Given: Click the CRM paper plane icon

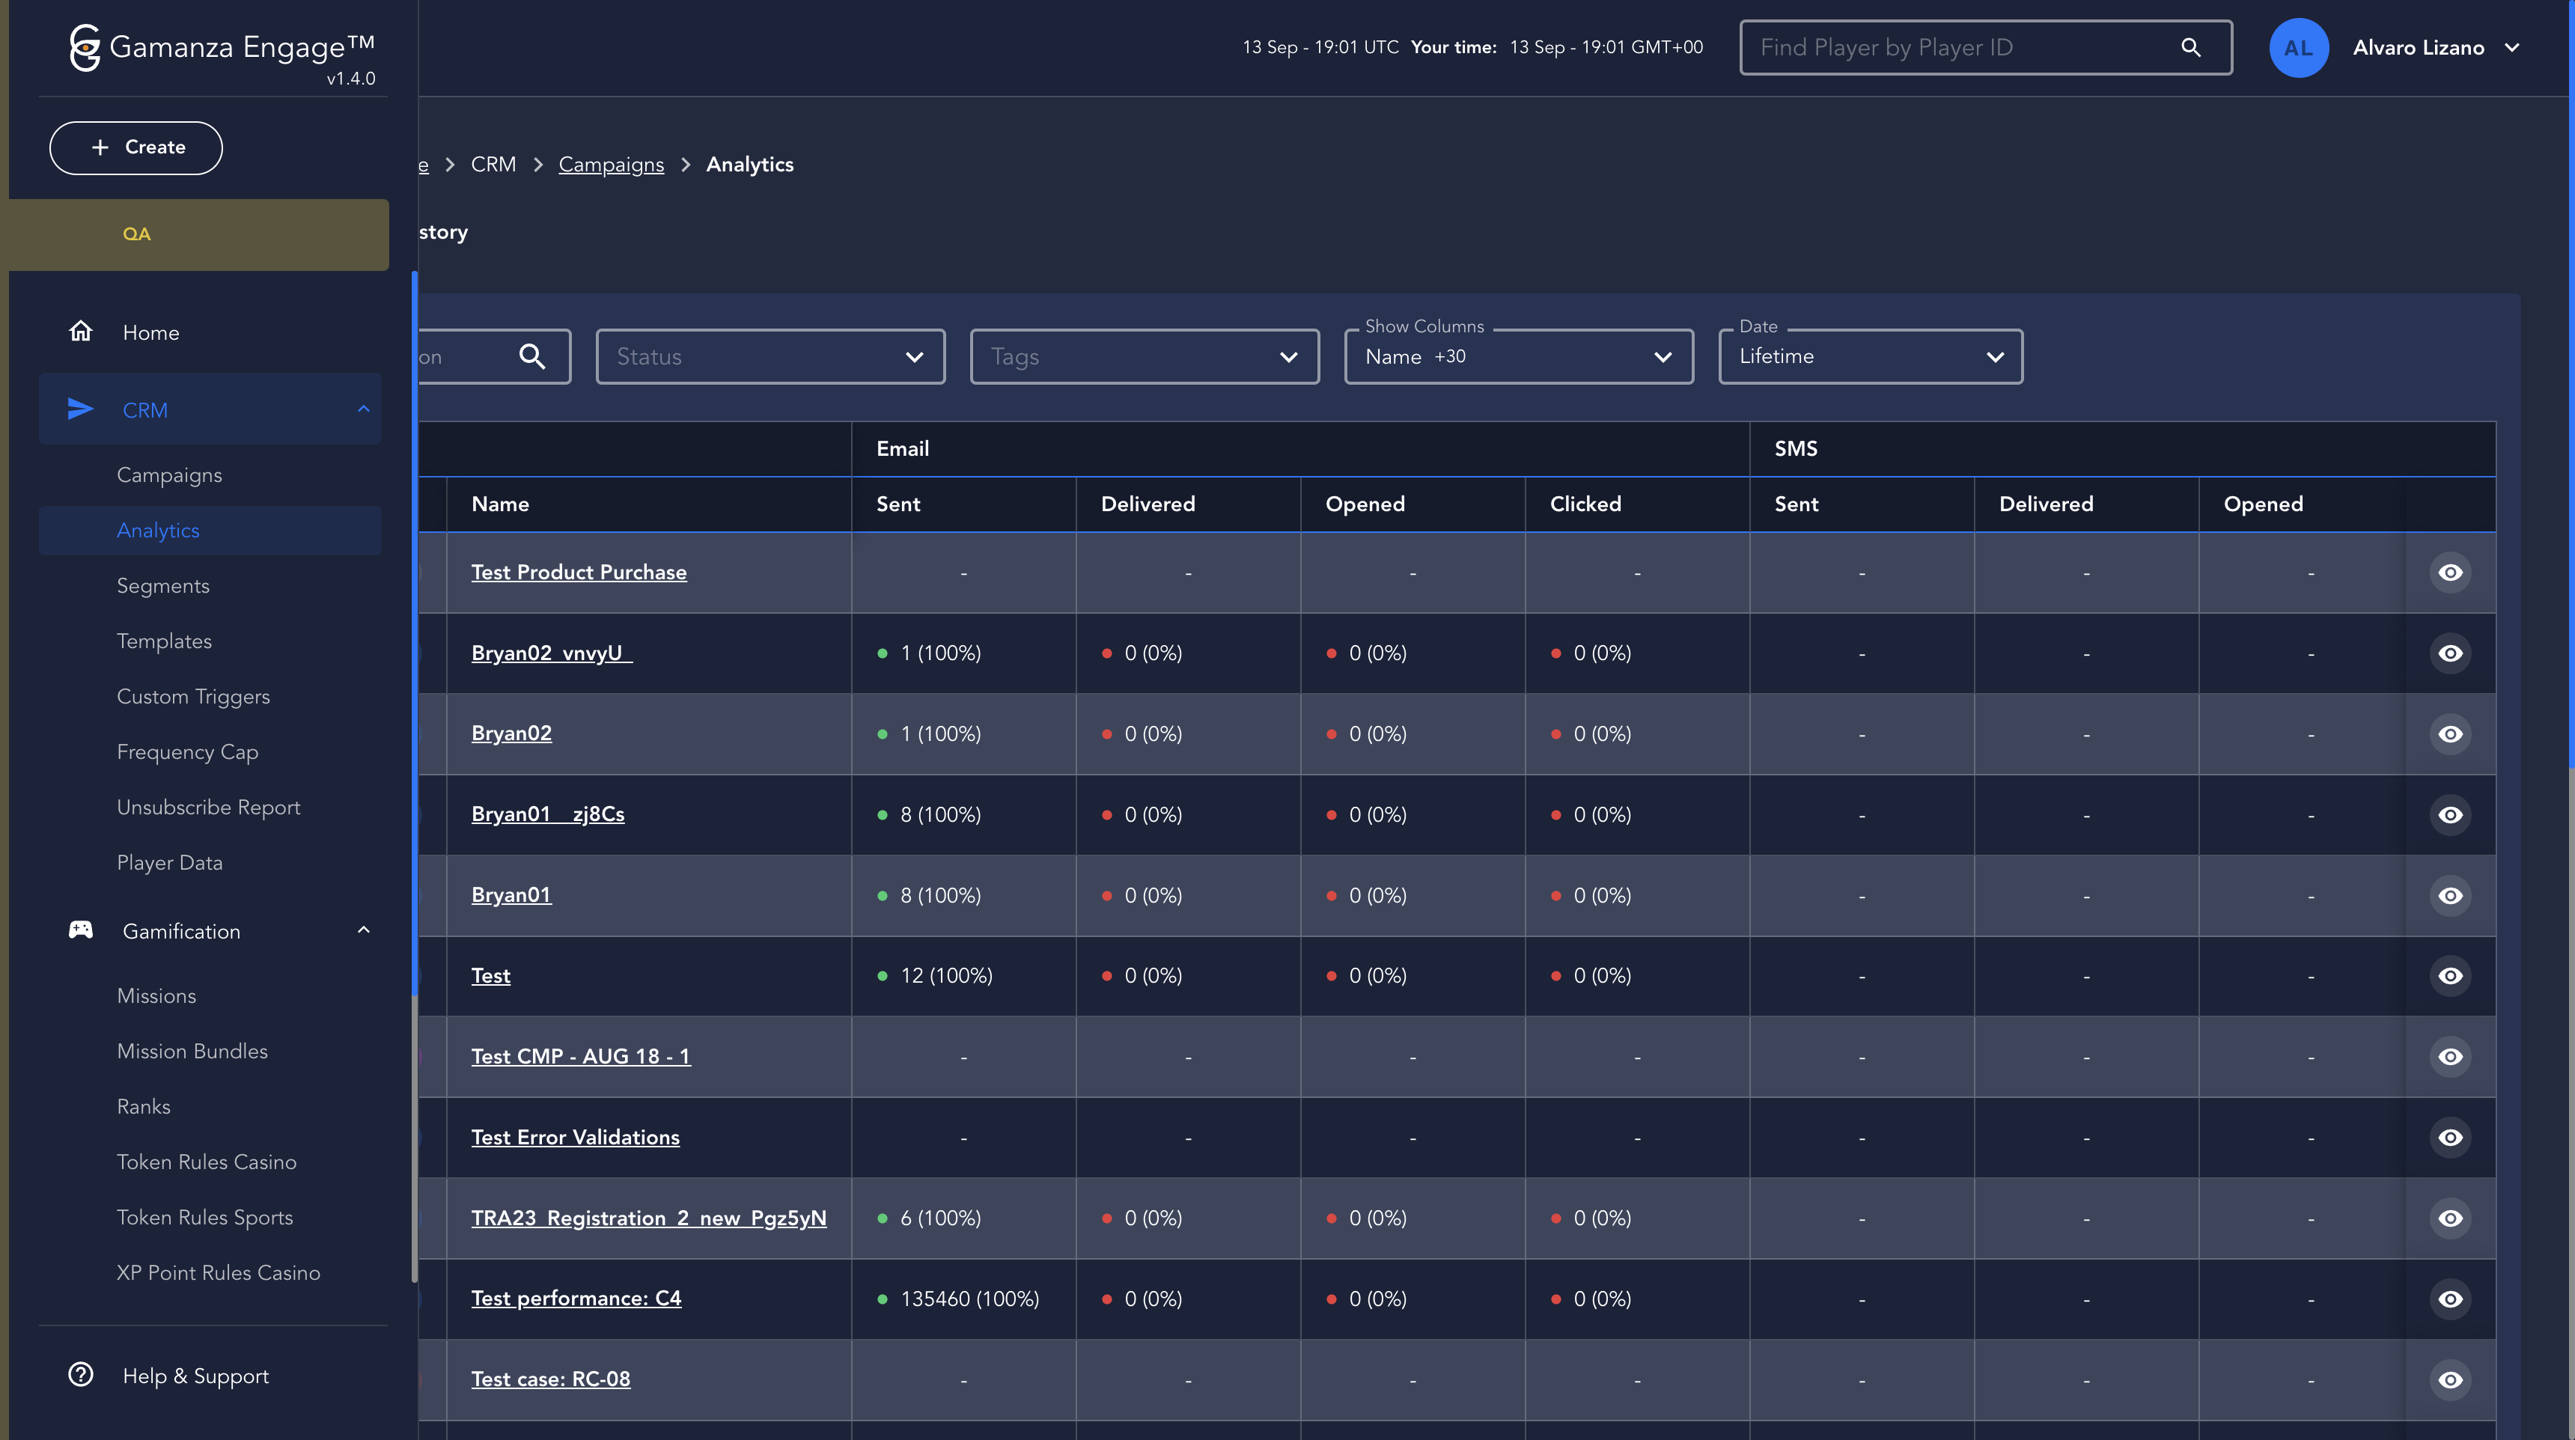Looking at the screenshot, I should point(80,409).
